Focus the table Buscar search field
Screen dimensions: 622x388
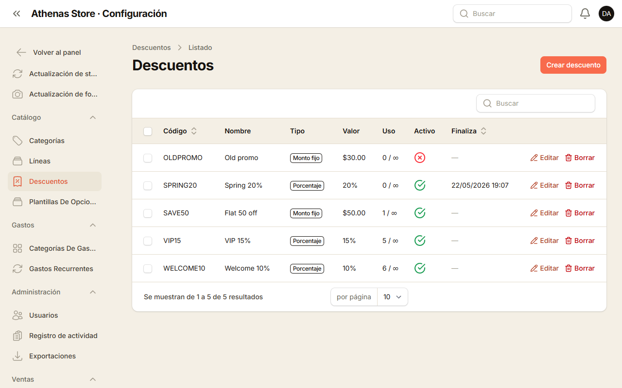[x=536, y=103]
